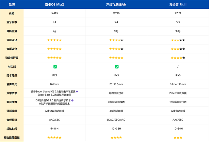Select the 南卡OE Mix2 column header
This screenshot has width=209, height=142.
point(54,5)
